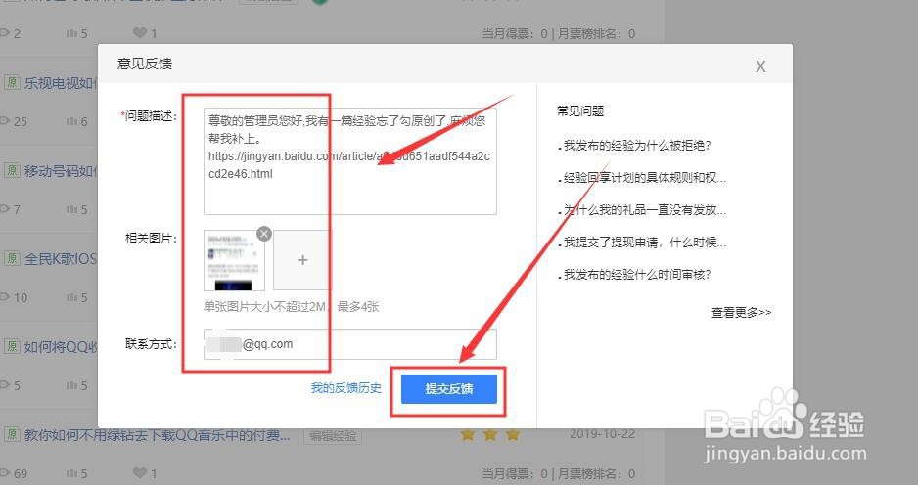918x485 pixels.
Task: Open background article 乐视电视如
Action: [x=61, y=83]
